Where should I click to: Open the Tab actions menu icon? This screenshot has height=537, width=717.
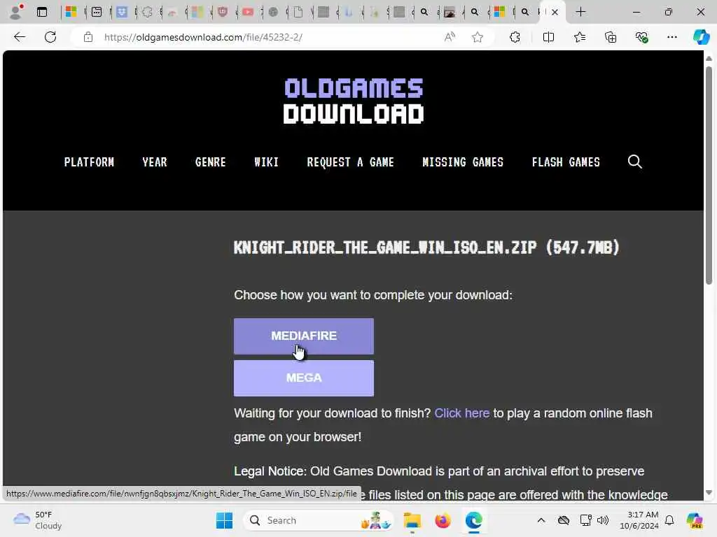42,12
